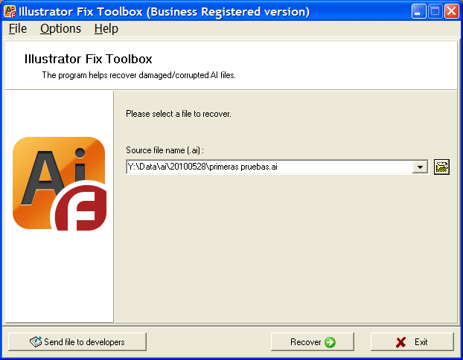Close the window with red X

[452, 11]
